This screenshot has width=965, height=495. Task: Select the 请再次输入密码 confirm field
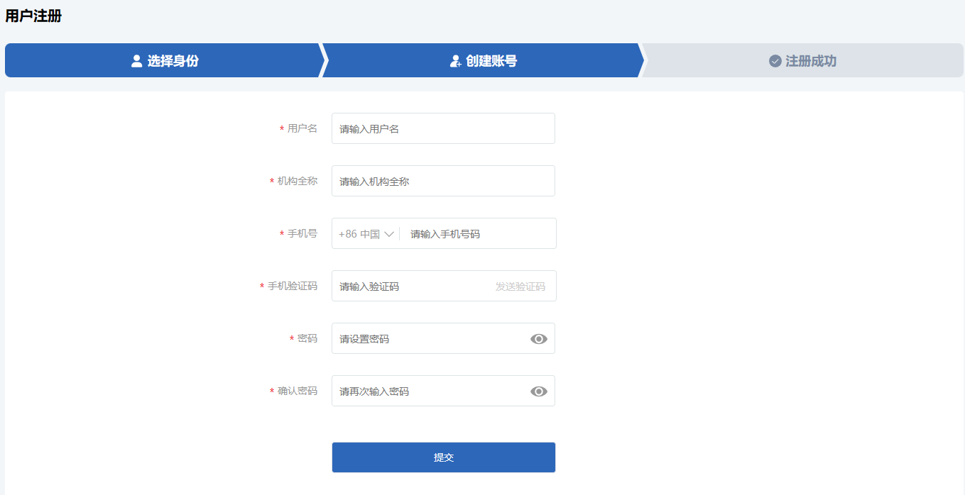click(x=430, y=391)
